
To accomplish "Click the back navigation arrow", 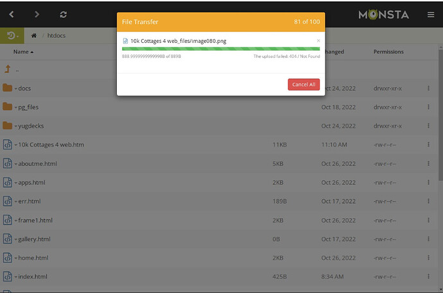I will tap(12, 14).
